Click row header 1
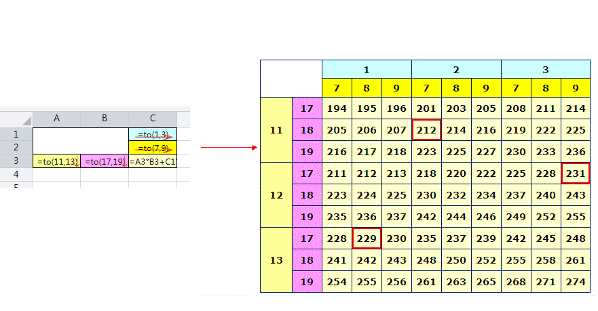 point(16,134)
